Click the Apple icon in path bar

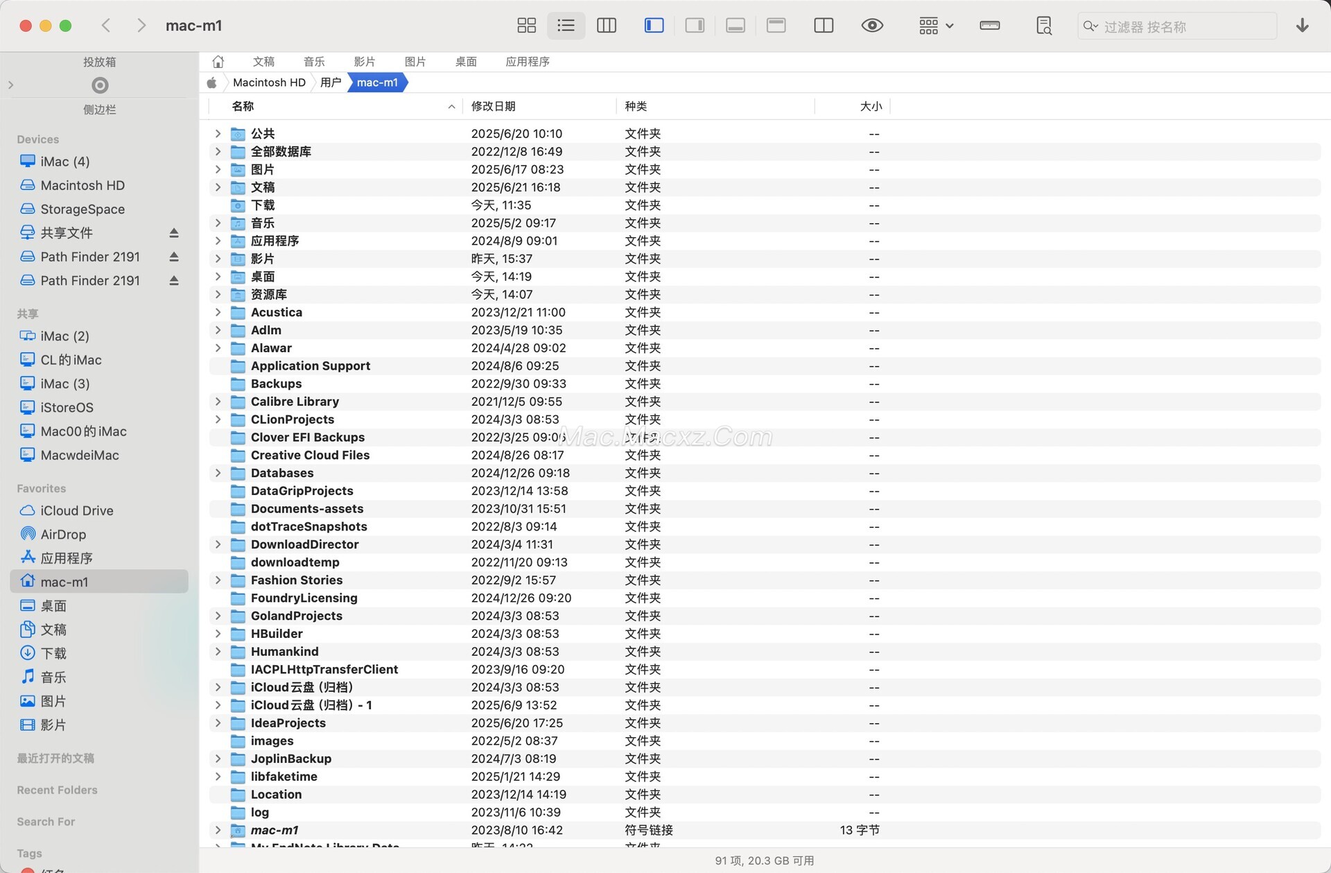[212, 83]
